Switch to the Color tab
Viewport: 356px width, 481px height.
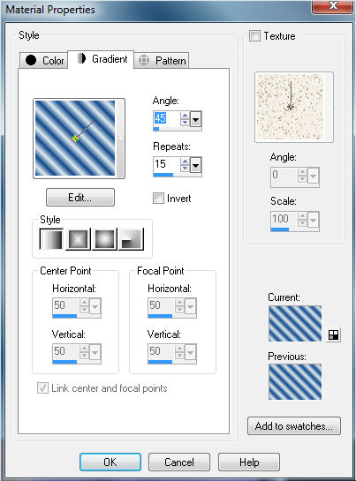pyautogui.click(x=44, y=60)
